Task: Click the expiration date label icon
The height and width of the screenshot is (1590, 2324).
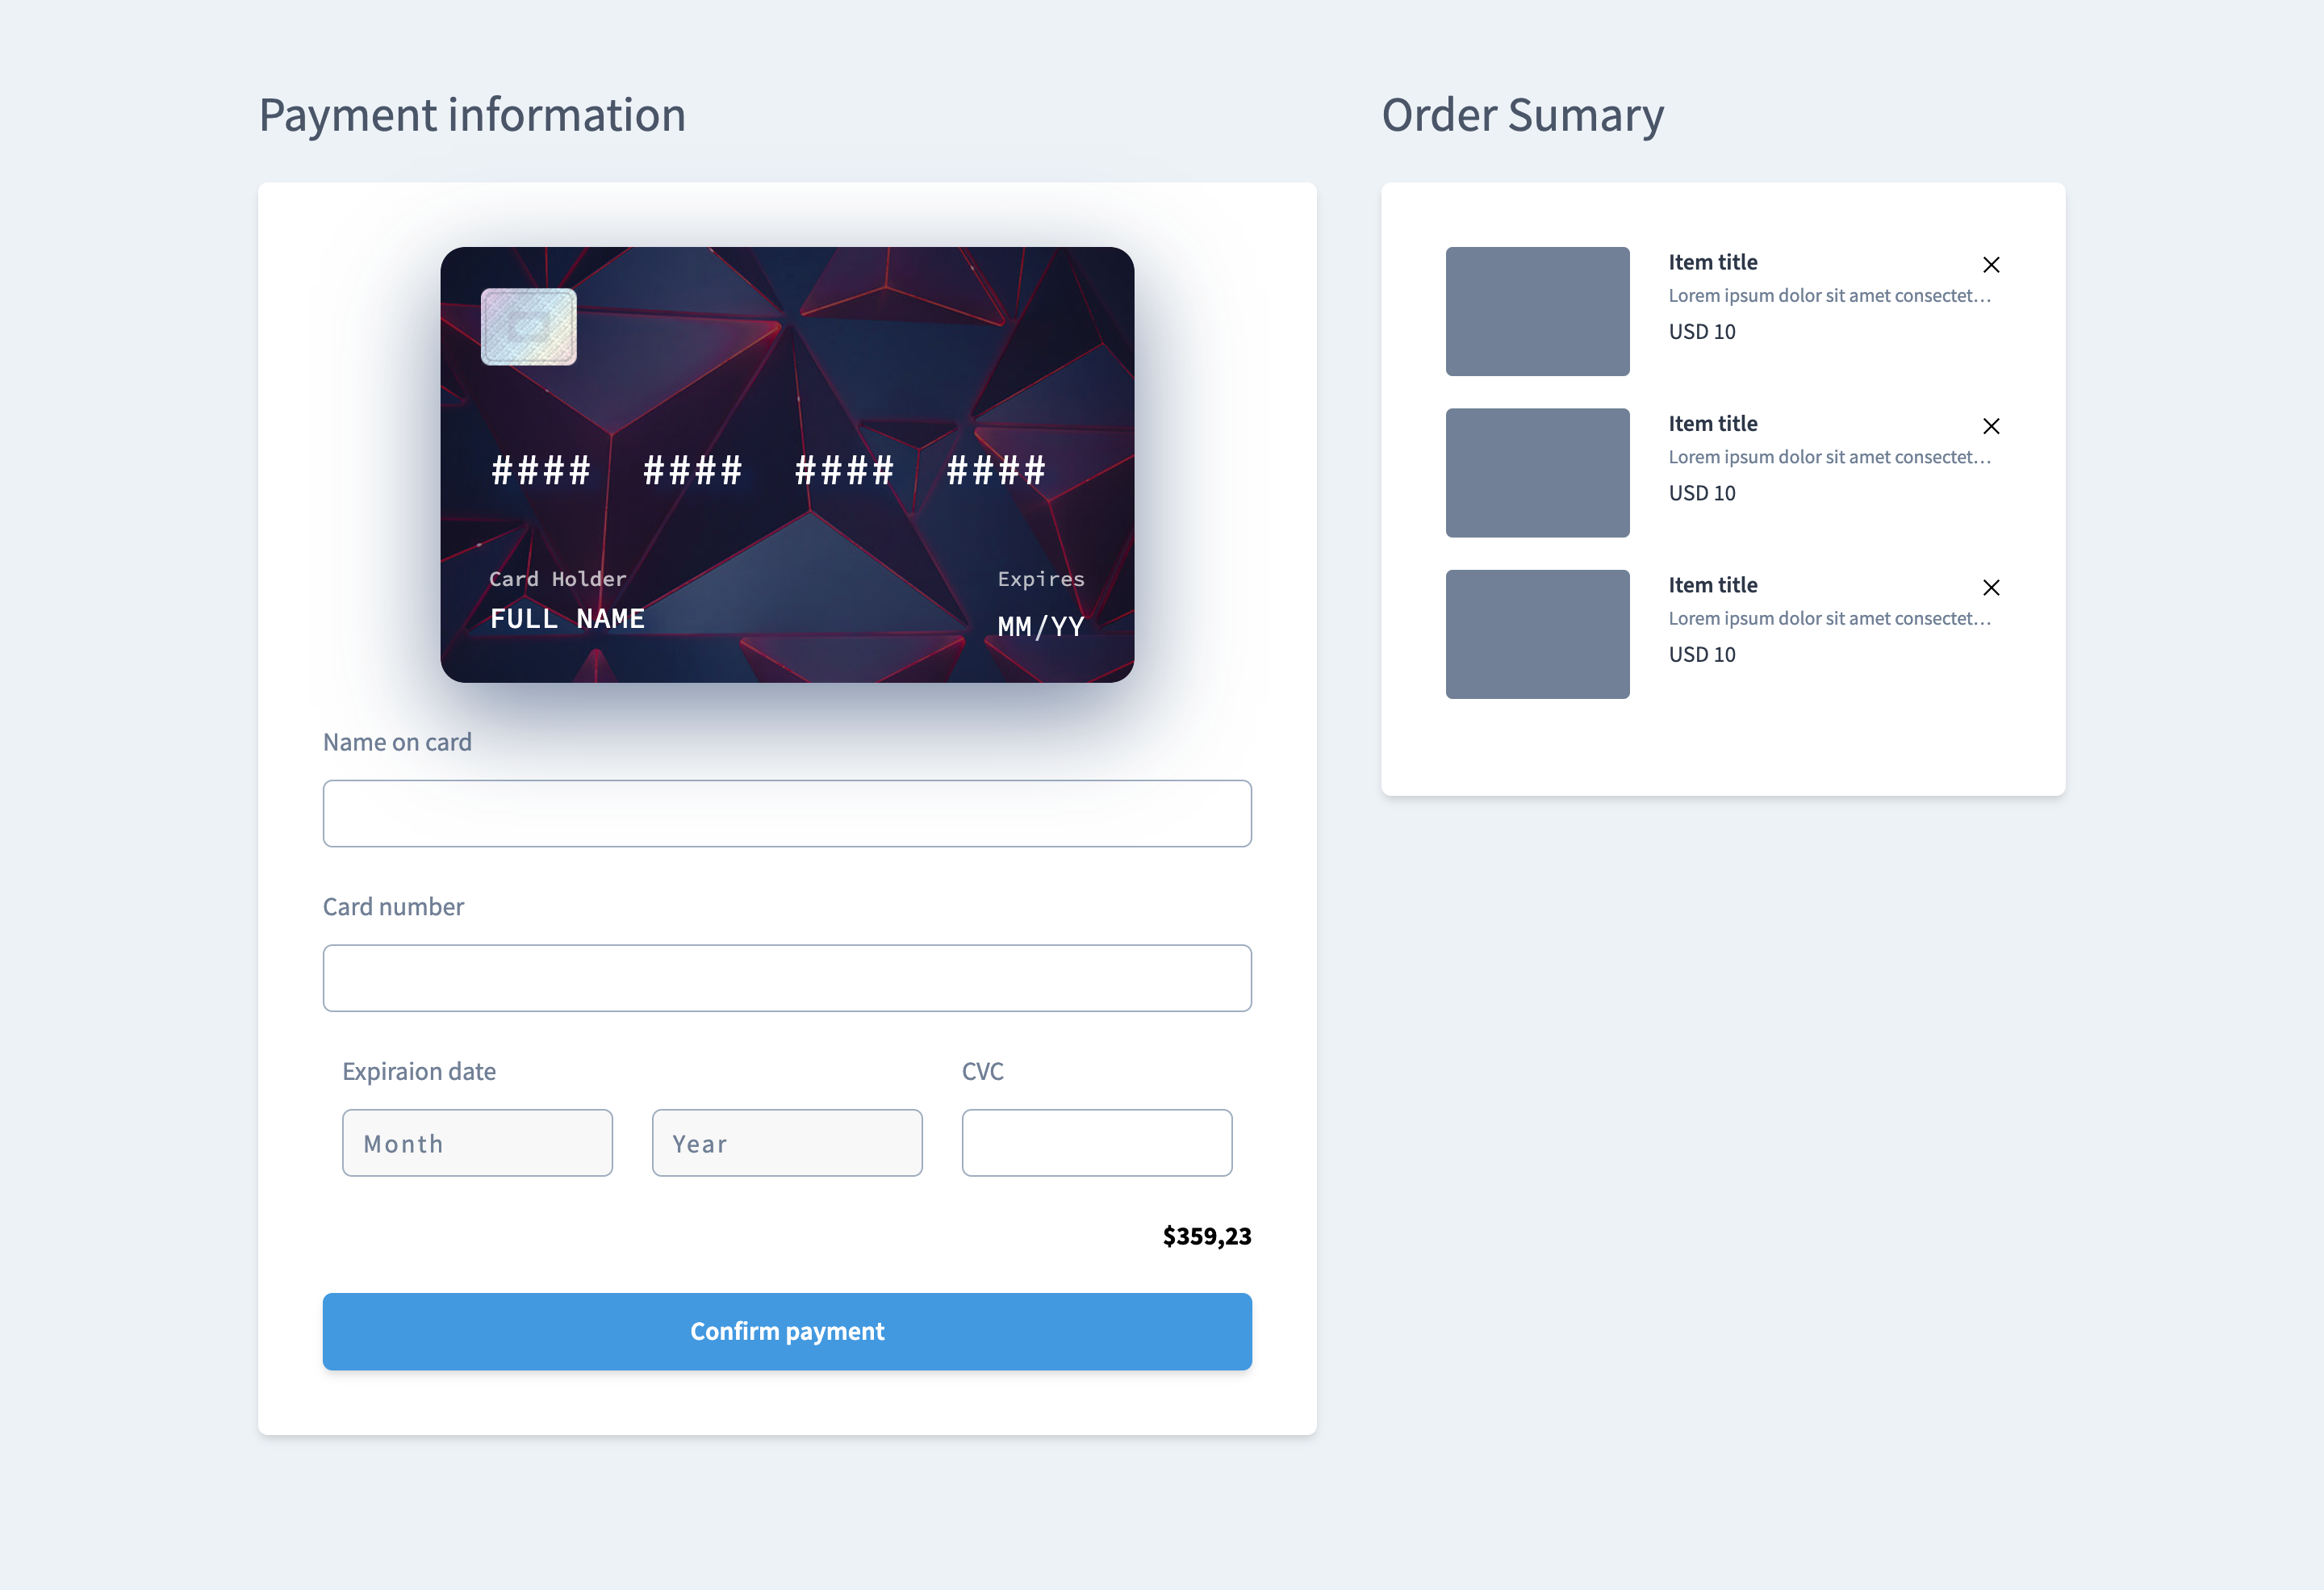Action: 419,1069
